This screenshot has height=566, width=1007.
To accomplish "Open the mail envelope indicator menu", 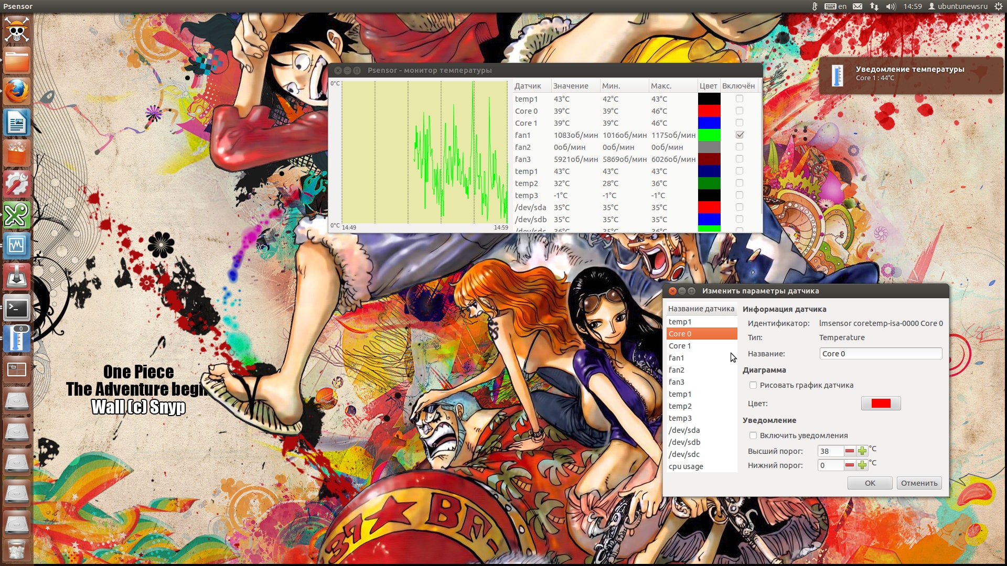I will (858, 6).
